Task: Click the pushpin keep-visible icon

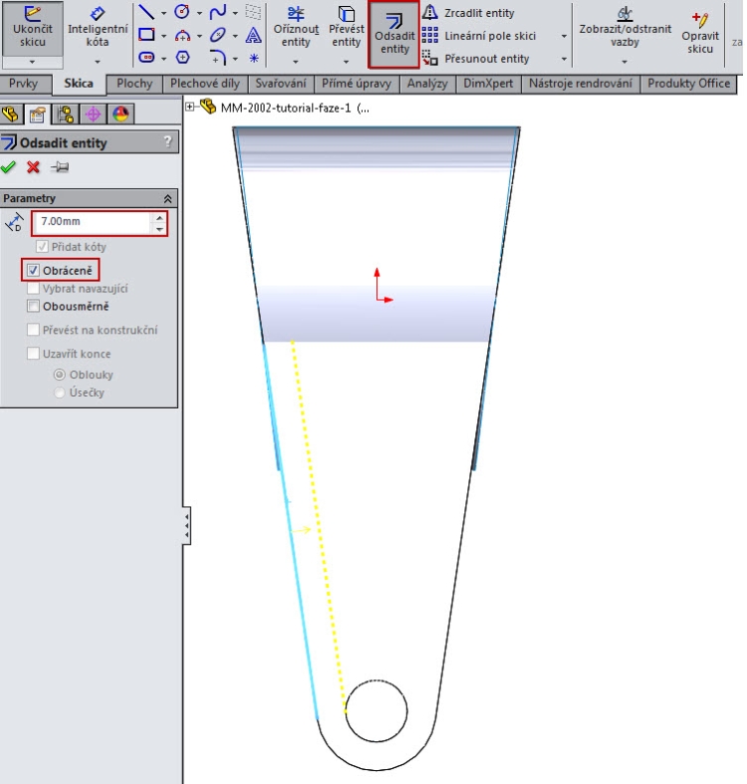Action: point(60,167)
